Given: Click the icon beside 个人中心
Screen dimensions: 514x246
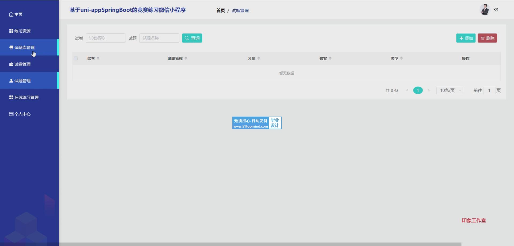Looking at the screenshot, I should click(11, 114).
